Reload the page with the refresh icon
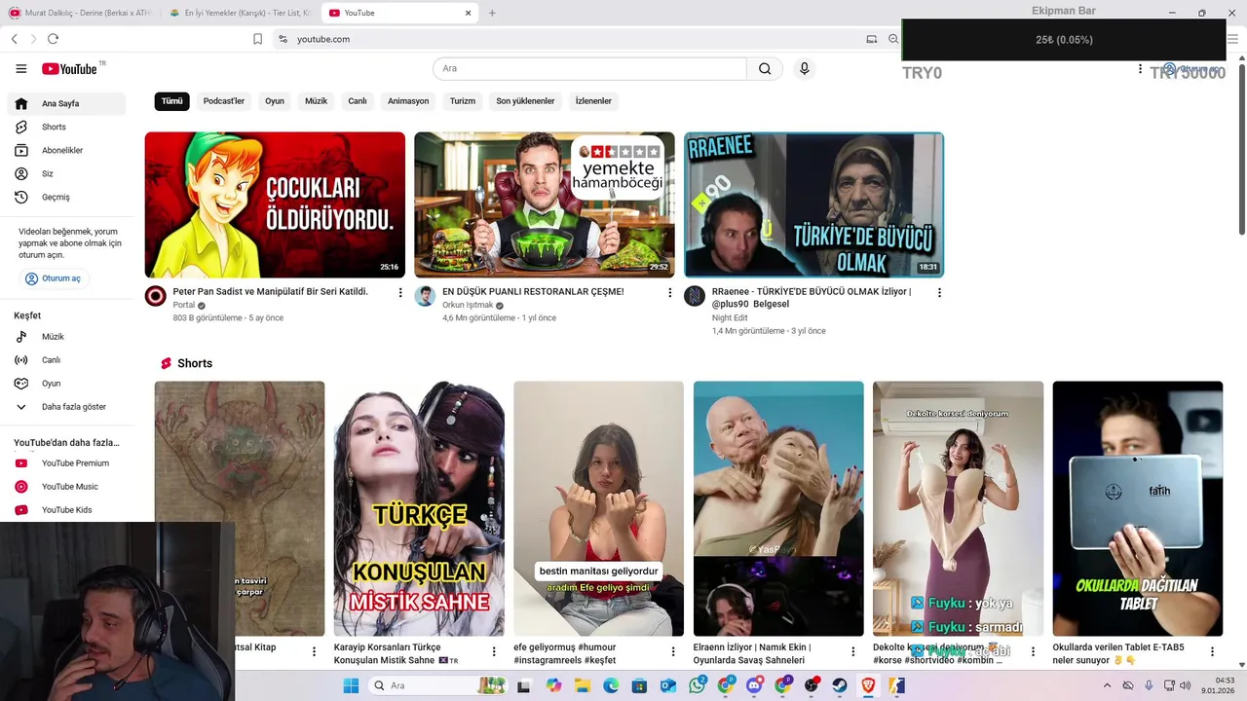Screen dimensions: 1247x701 click(x=53, y=39)
